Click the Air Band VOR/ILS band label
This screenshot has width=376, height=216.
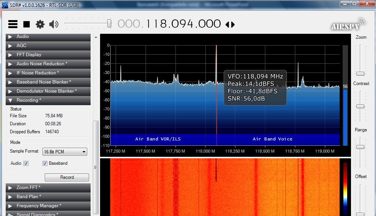click(x=158, y=139)
